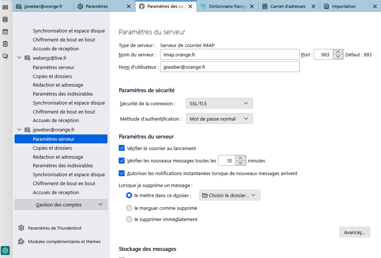Open the Chat space icon
381x258 pixels.
pyautogui.click(x=5, y=56)
